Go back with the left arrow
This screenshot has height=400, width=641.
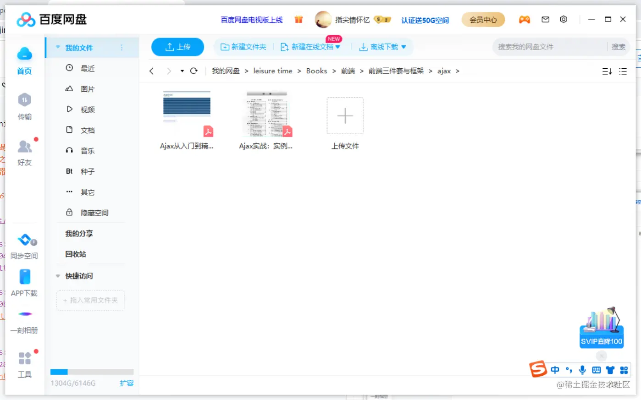(151, 71)
